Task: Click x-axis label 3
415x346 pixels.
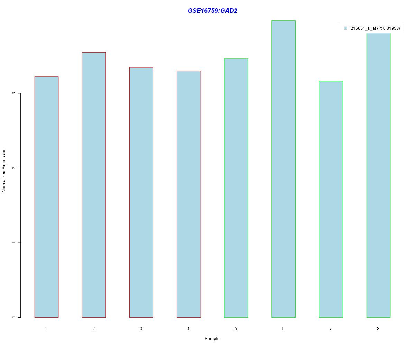Action: pos(141,328)
